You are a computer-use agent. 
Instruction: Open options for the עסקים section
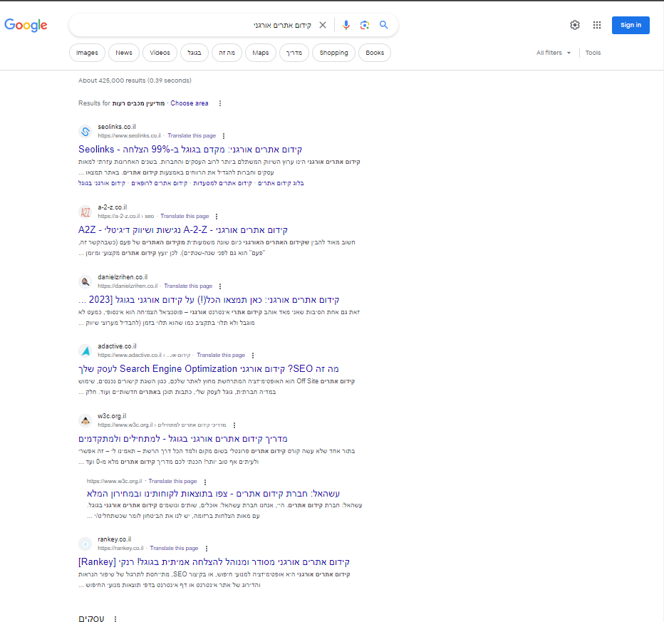[x=115, y=618]
